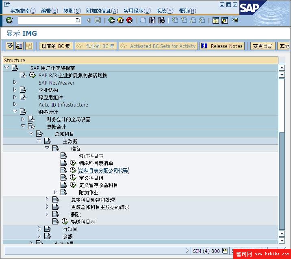Click the 现有的 BC 集 button

(56, 46)
